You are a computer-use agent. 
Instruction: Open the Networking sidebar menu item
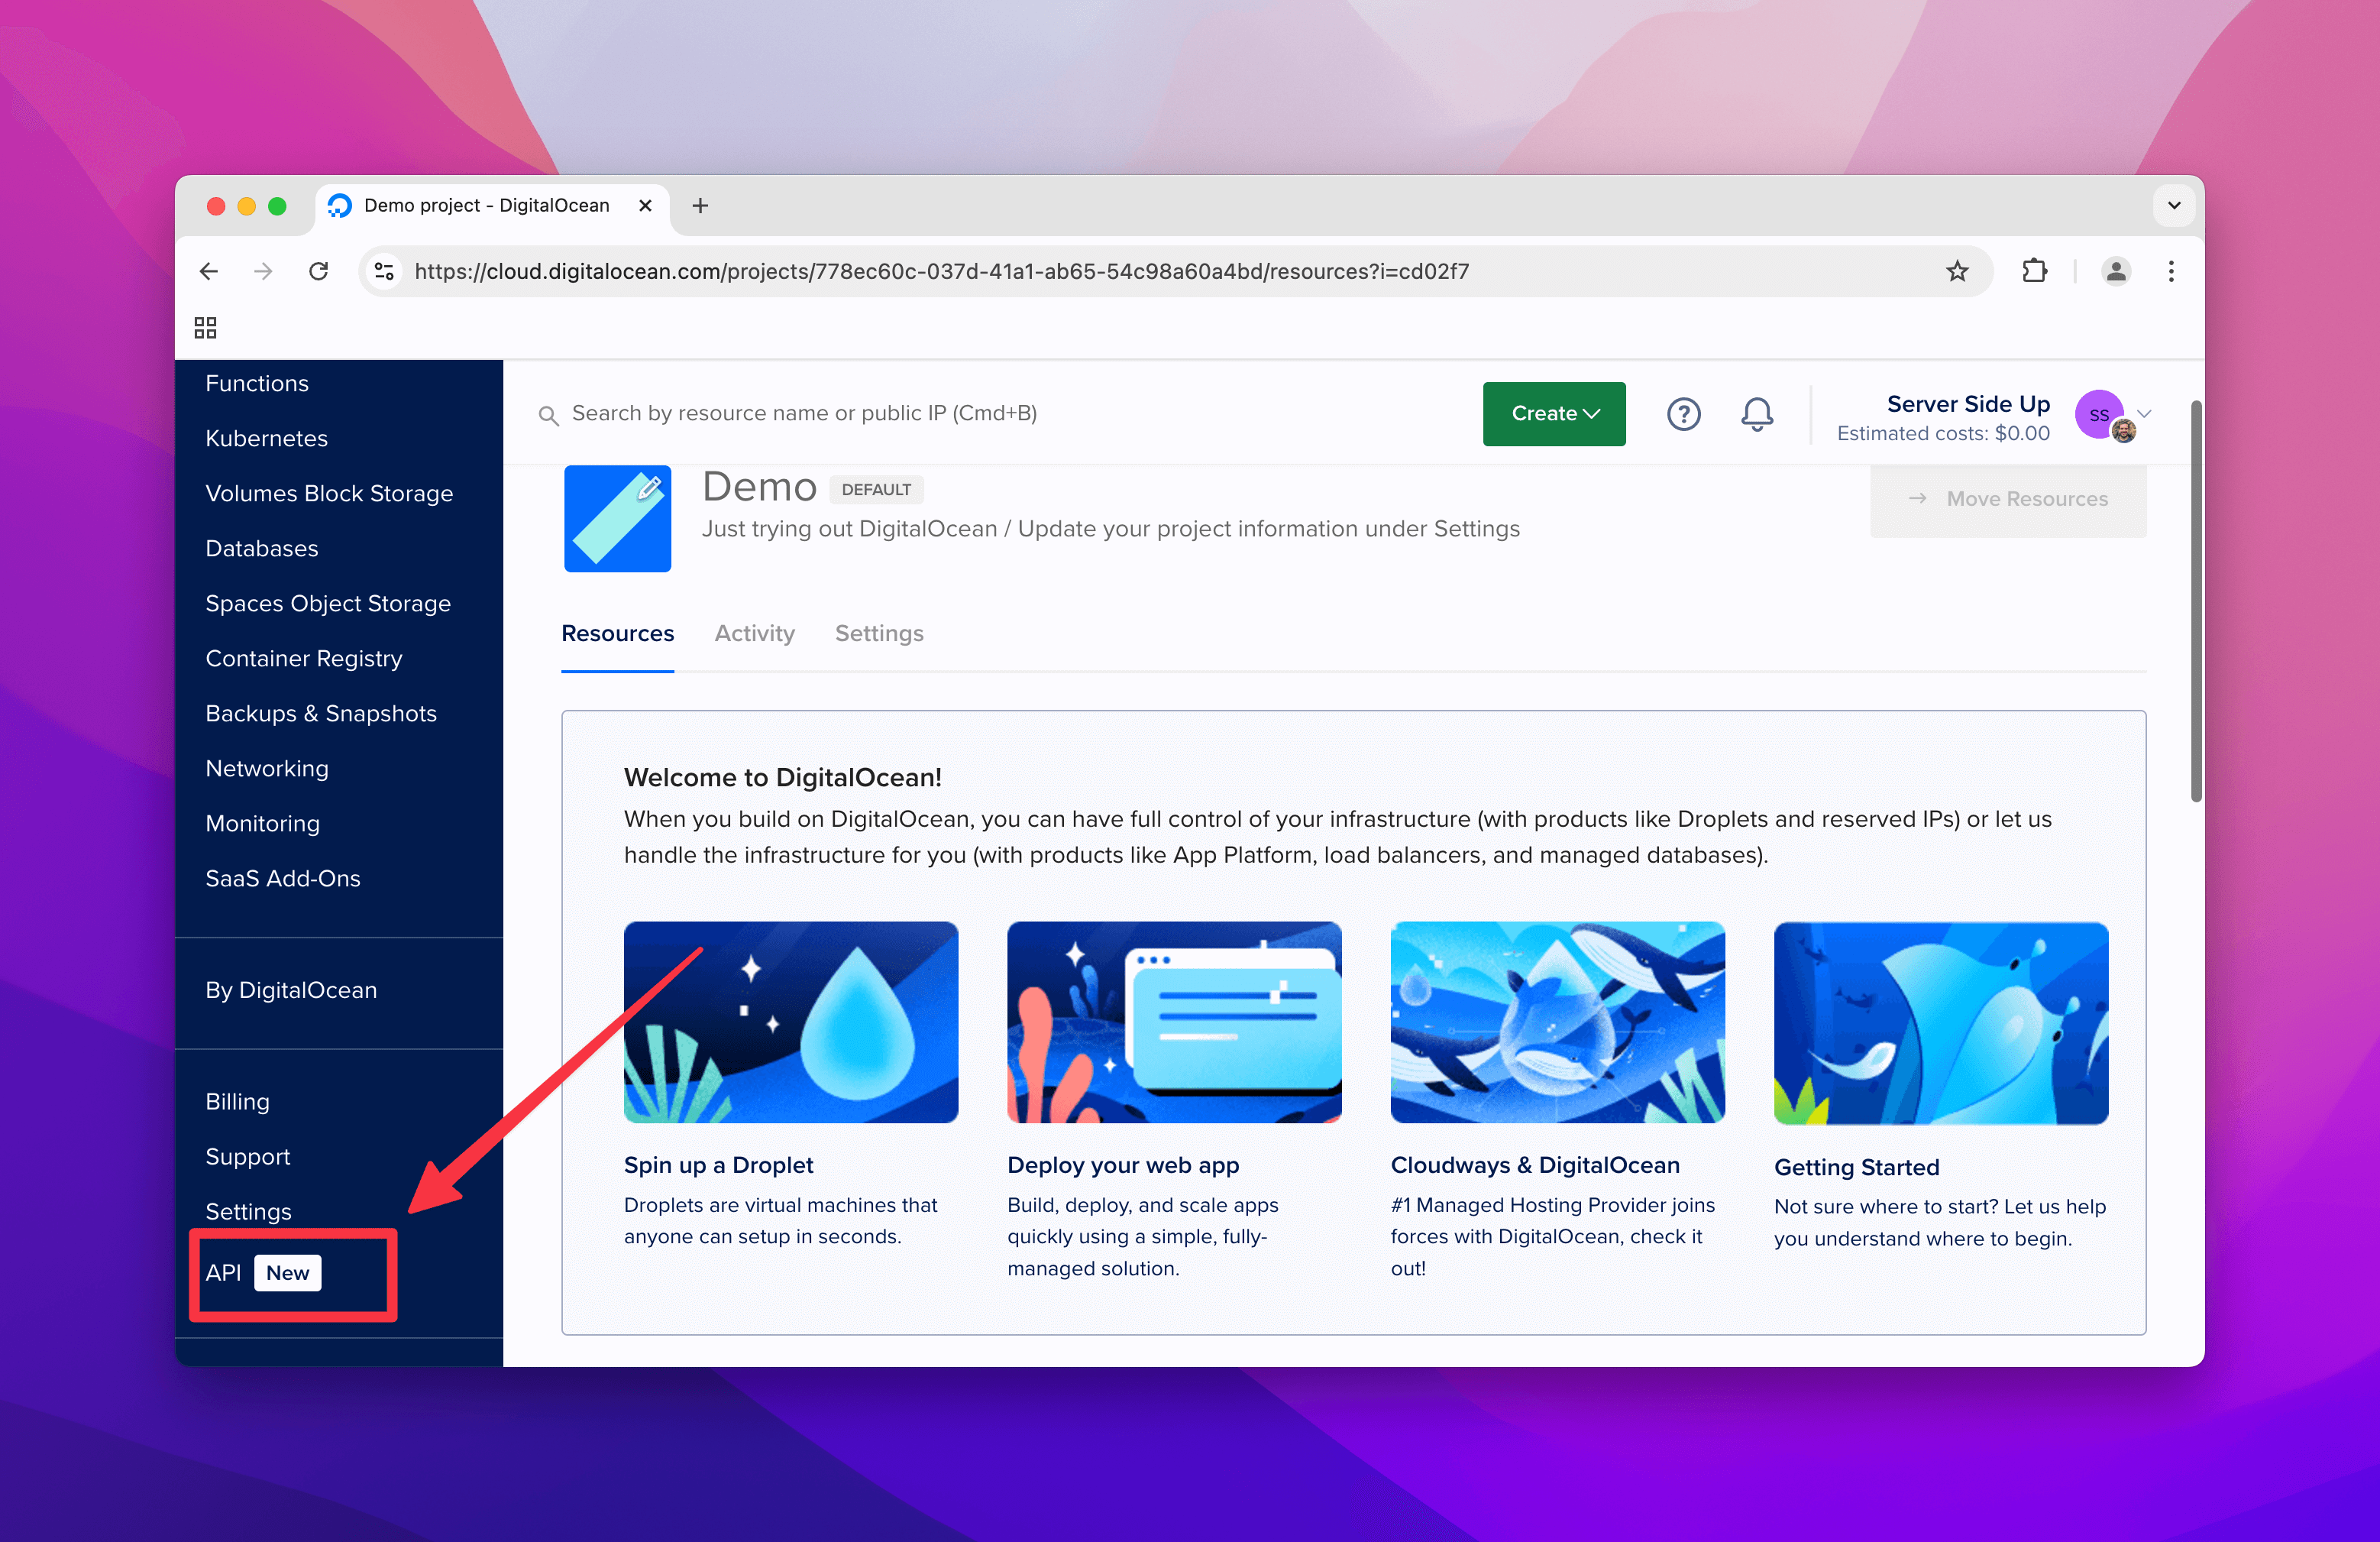coord(267,766)
